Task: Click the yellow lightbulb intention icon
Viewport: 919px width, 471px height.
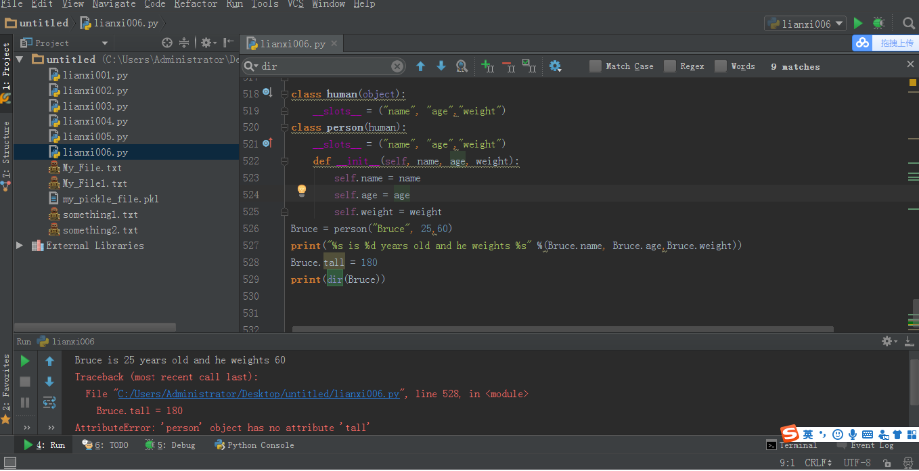Action: (302, 191)
